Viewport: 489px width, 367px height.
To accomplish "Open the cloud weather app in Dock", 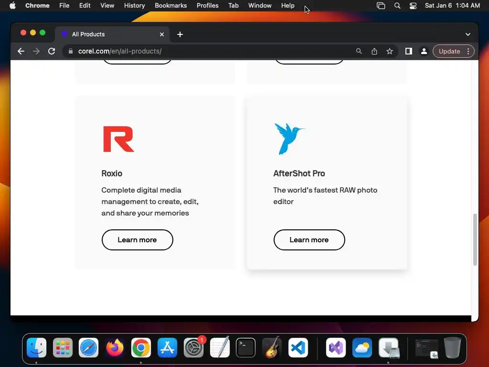I will click(x=362, y=348).
